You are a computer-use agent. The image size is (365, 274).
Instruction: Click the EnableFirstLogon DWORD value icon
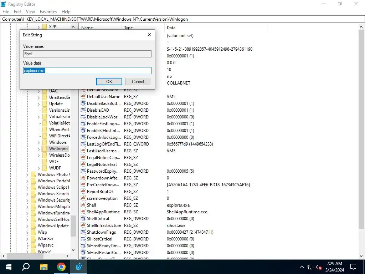pos(83,123)
